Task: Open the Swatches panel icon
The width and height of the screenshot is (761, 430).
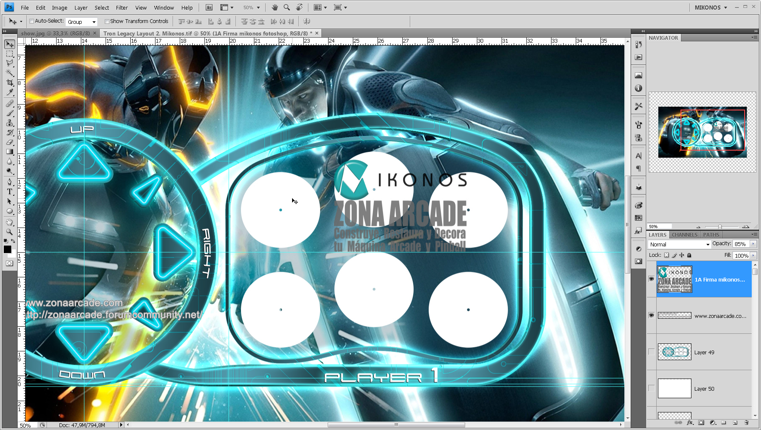Action: click(638, 218)
